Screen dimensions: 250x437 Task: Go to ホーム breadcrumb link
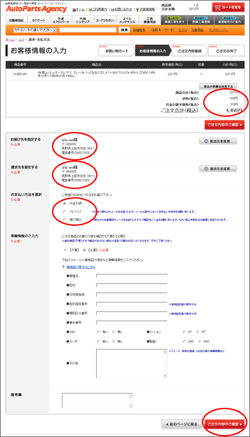point(9,40)
